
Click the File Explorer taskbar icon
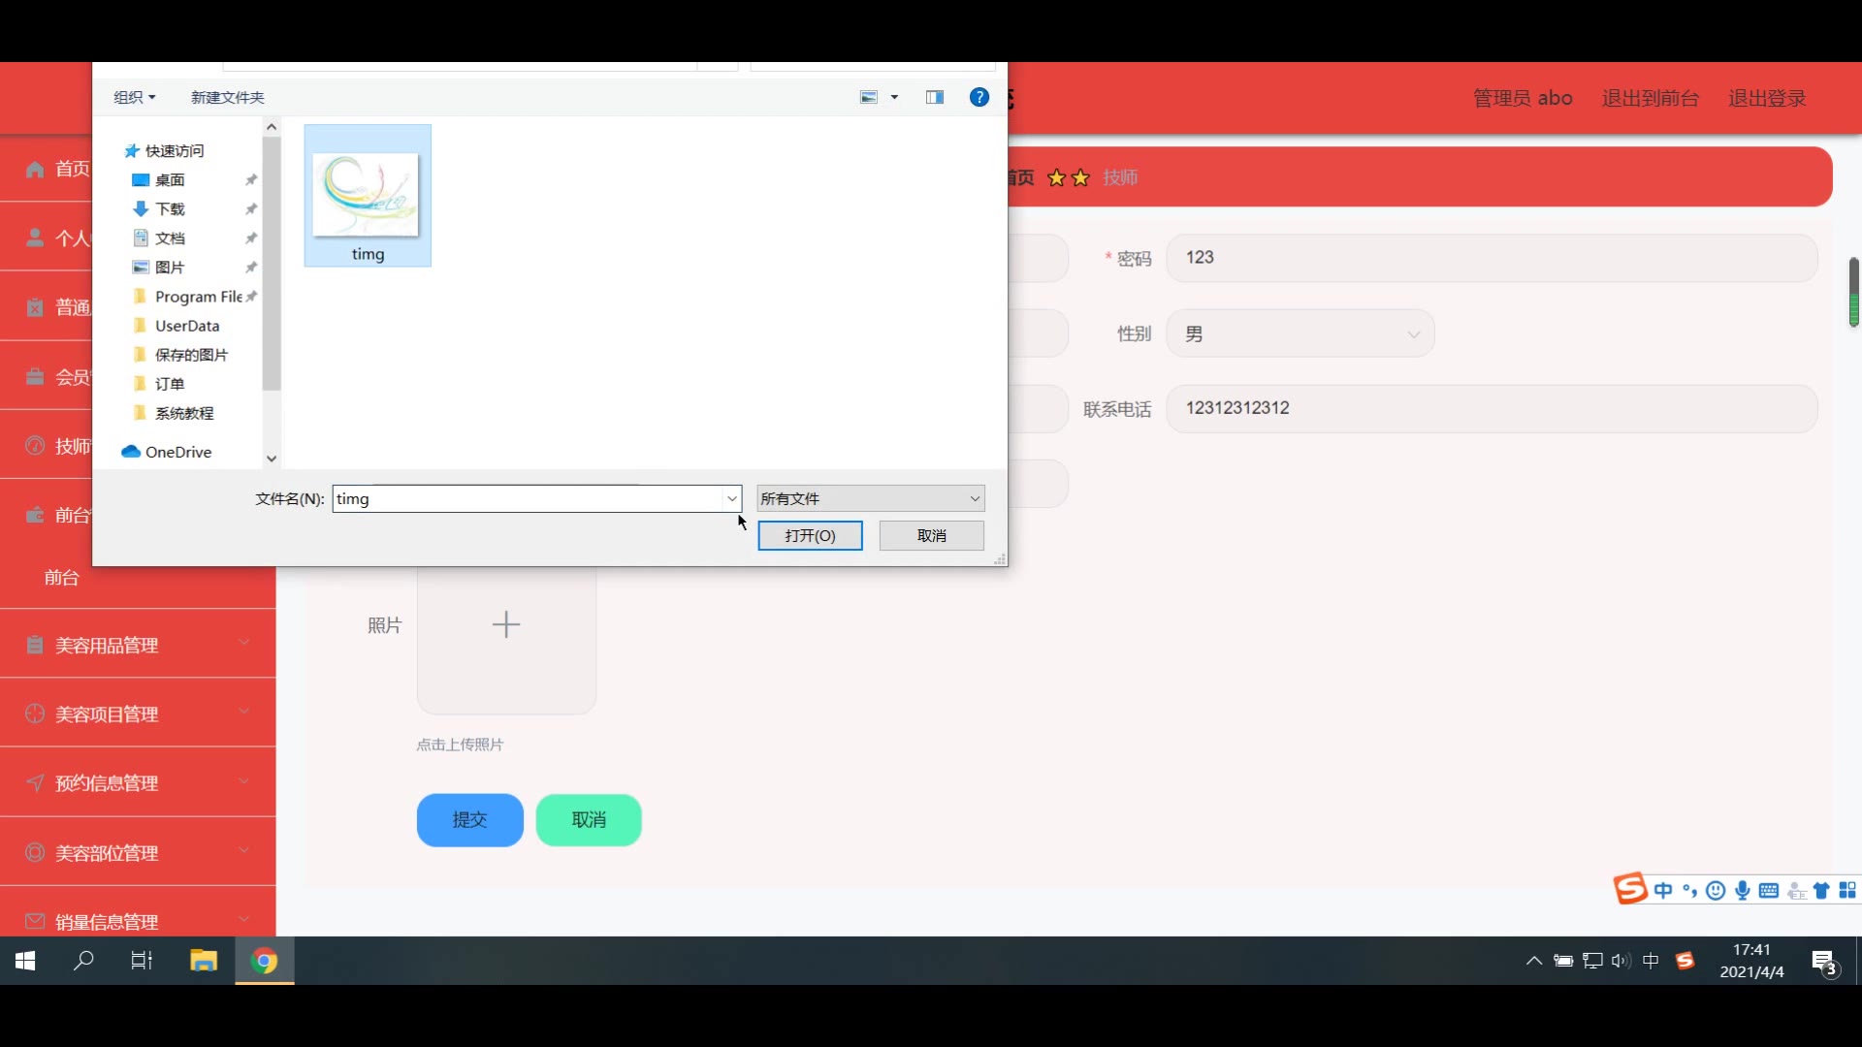pyautogui.click(x=204, y=961)
